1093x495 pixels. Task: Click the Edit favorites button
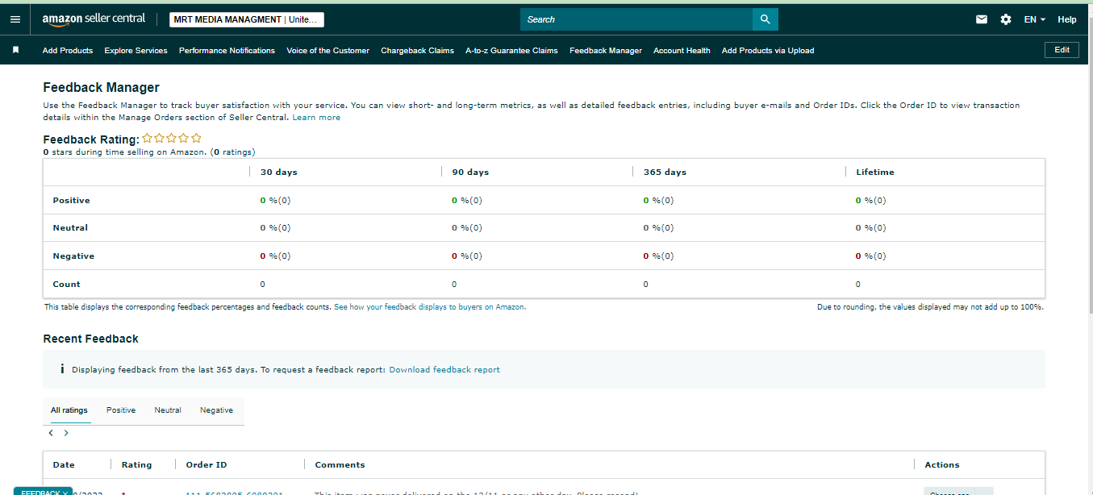point(1062,50)
